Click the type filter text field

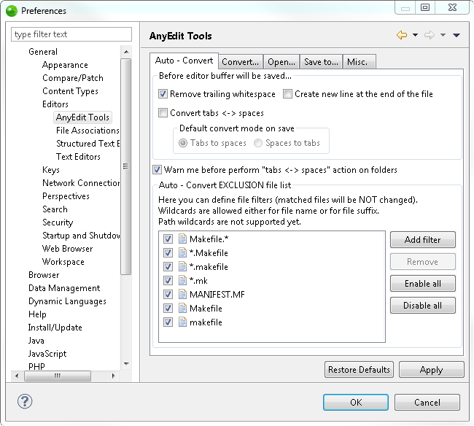(x=71, y=34)
